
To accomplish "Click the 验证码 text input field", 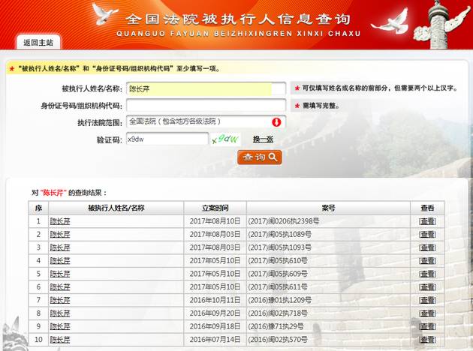I will click(x=167, y=139).
